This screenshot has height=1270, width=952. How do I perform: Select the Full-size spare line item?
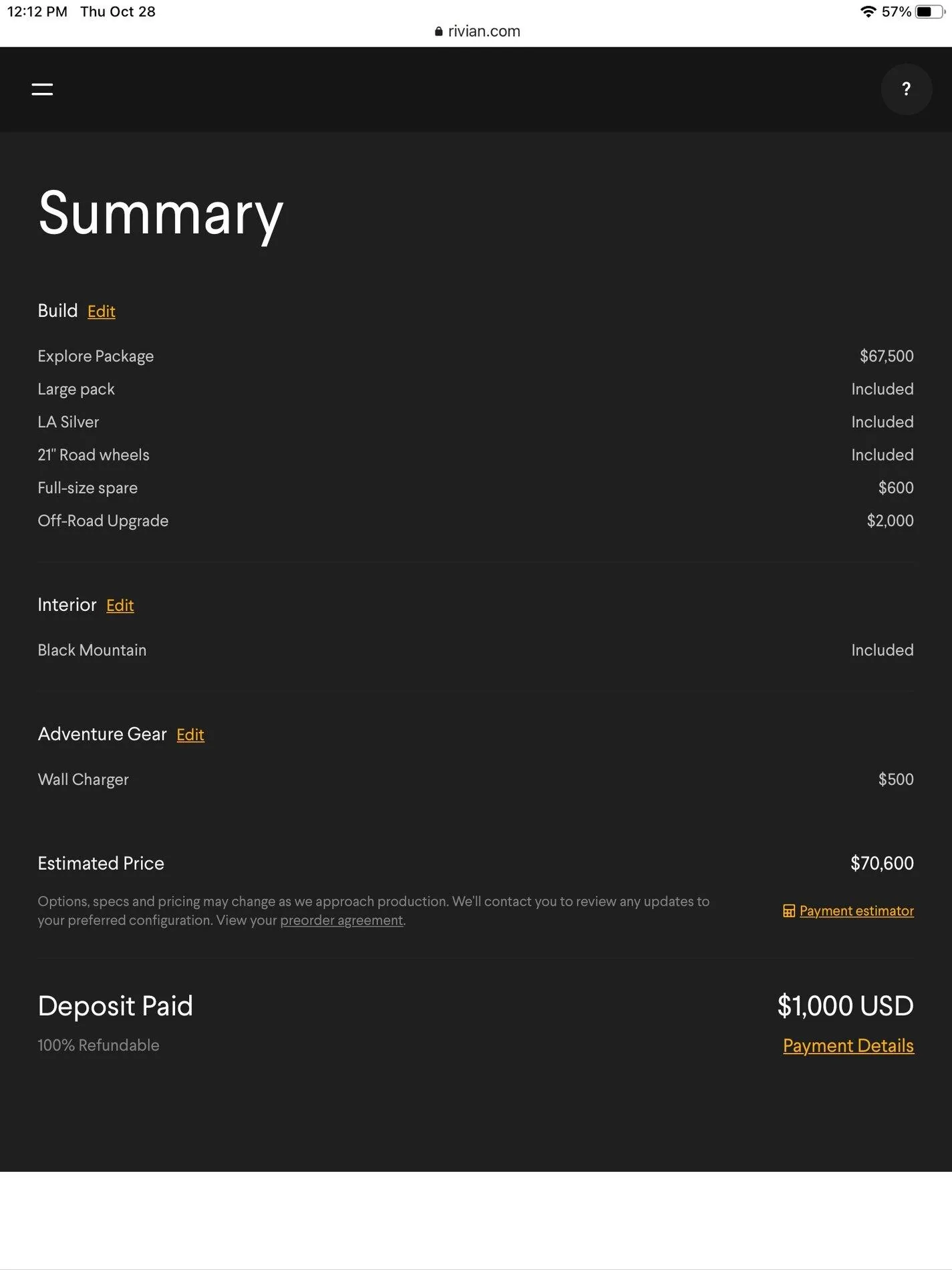pyautogui.click(x=476, y=488)
